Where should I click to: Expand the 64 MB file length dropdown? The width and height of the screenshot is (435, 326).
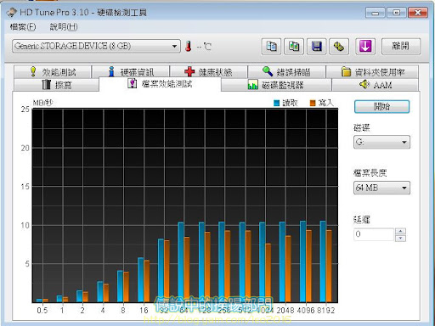381,188
